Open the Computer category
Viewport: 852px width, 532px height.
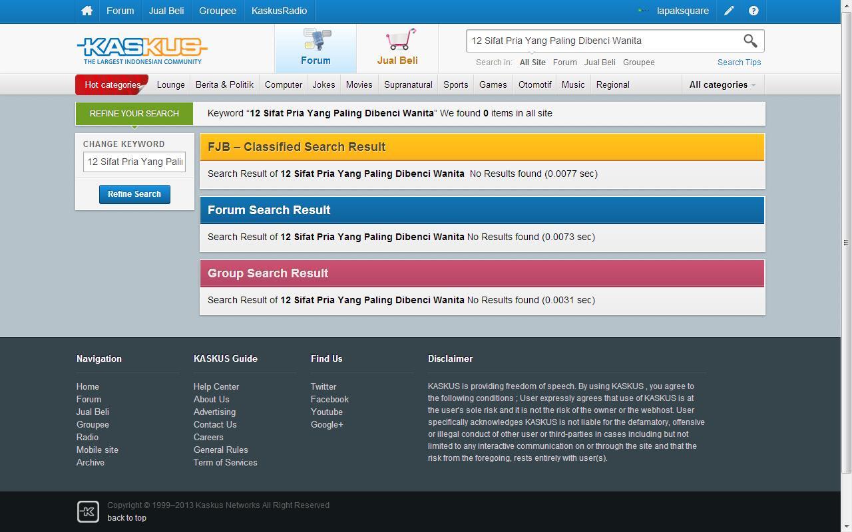(284, 85)
